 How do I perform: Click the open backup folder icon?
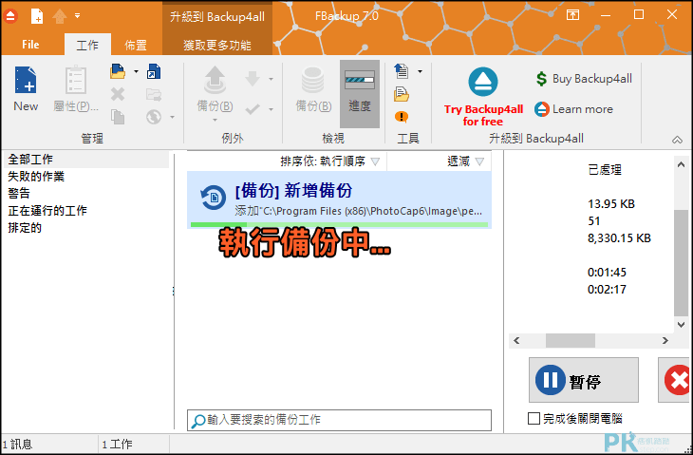coord(118,71)
